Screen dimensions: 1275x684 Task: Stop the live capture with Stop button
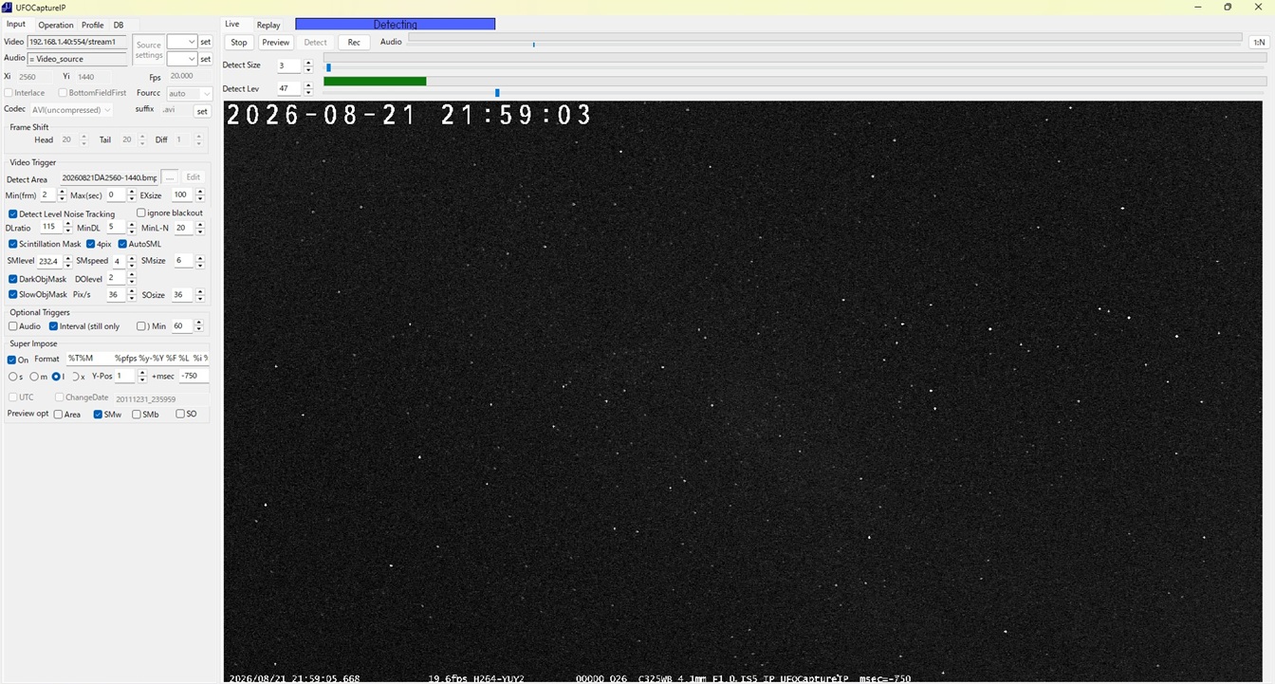tap(239, 43)
